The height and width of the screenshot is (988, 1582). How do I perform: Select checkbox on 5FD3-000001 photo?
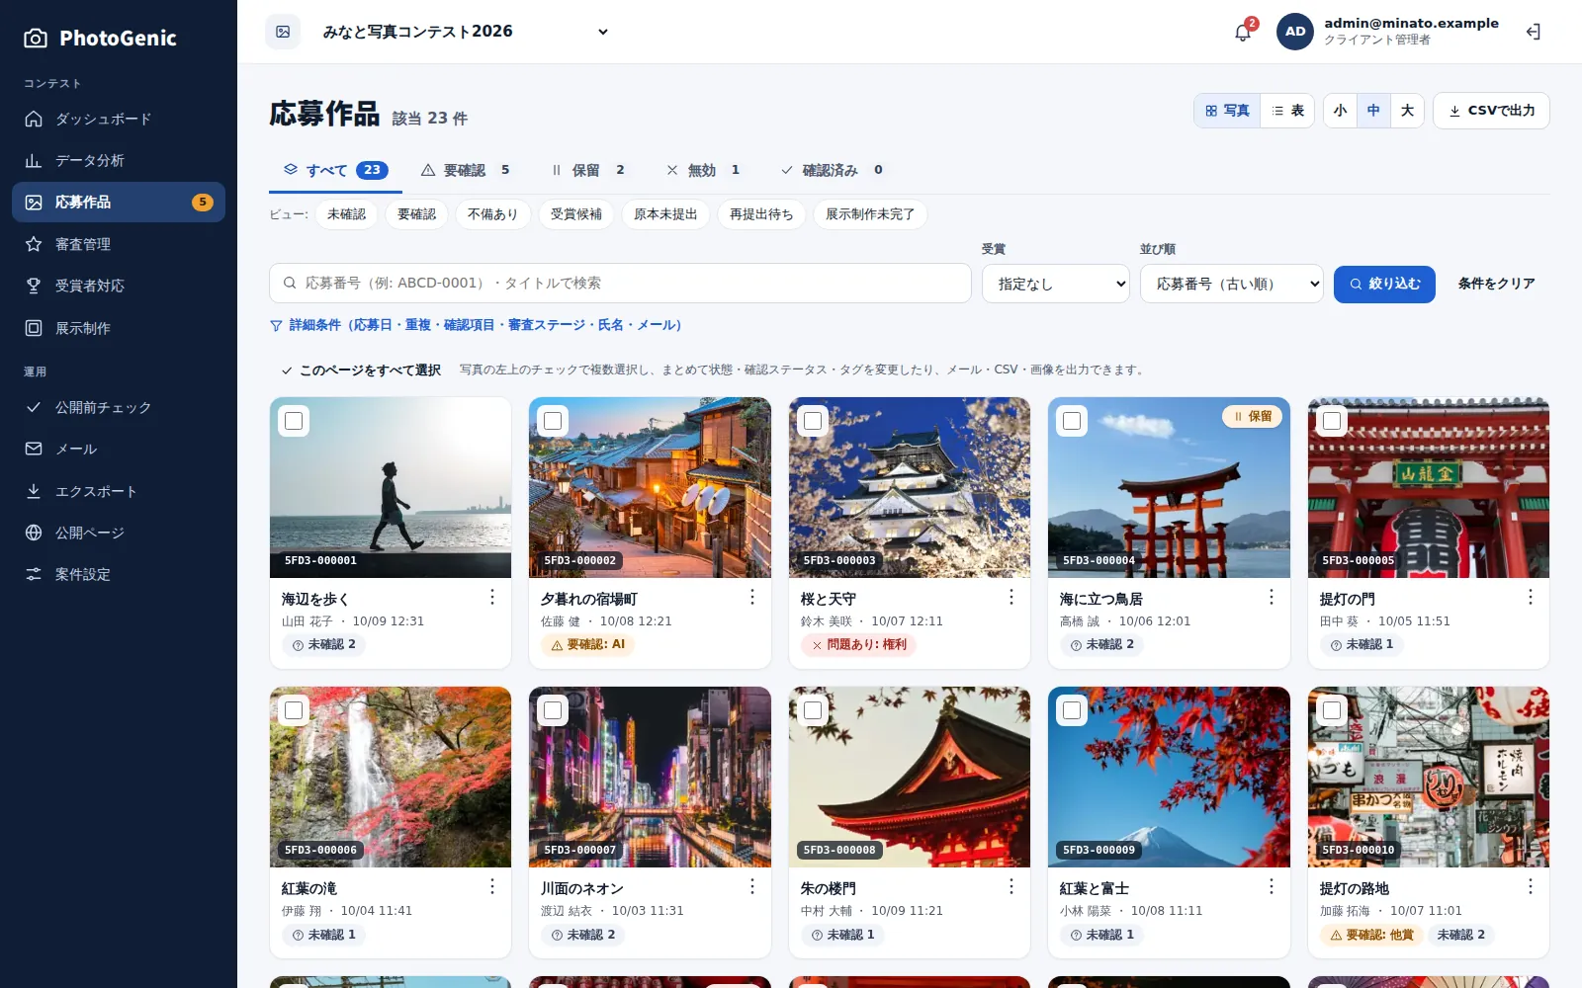point(294,421)
